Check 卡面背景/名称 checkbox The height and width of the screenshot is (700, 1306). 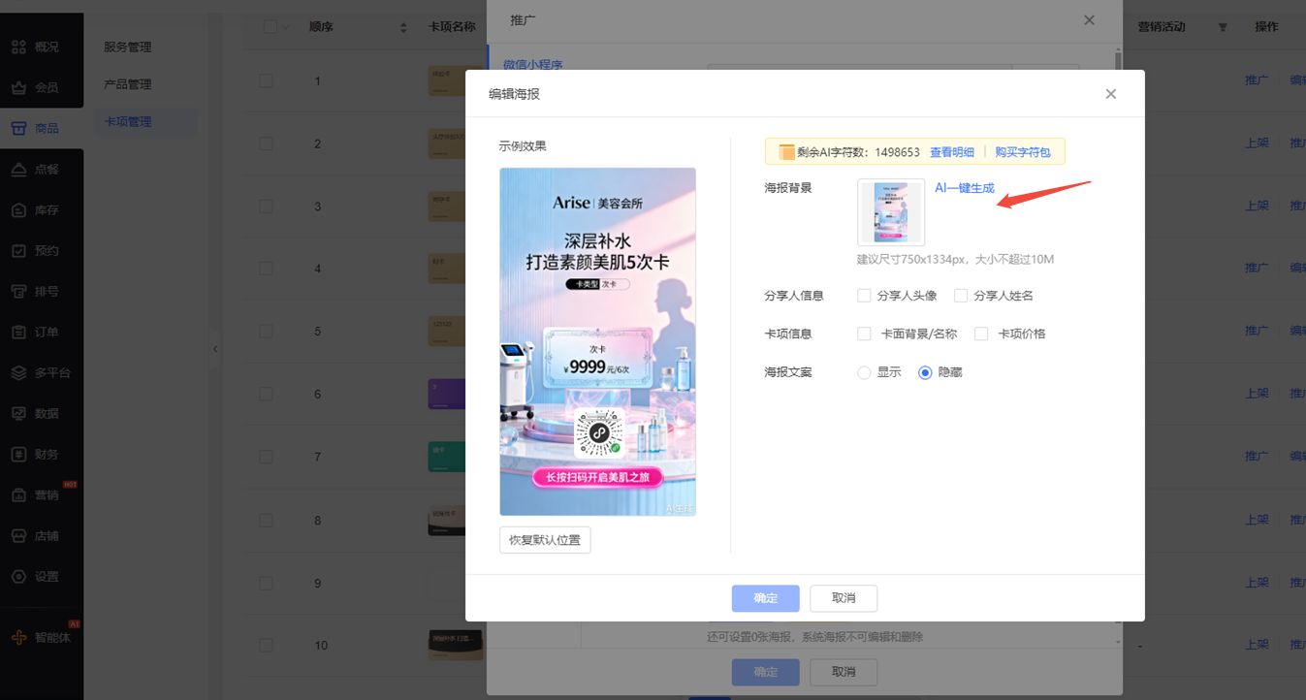[x=864, y=334]
